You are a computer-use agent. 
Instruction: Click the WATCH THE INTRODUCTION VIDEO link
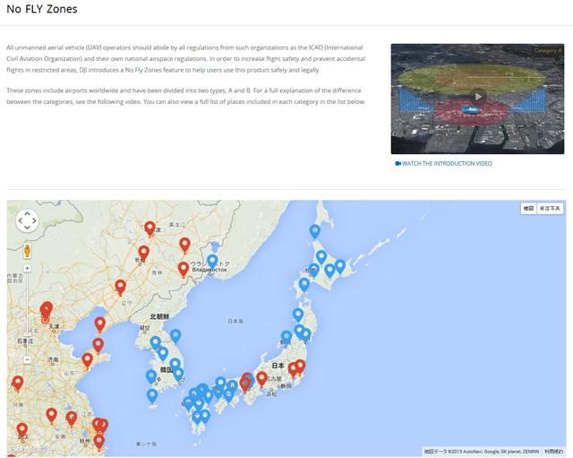[444, 163]
